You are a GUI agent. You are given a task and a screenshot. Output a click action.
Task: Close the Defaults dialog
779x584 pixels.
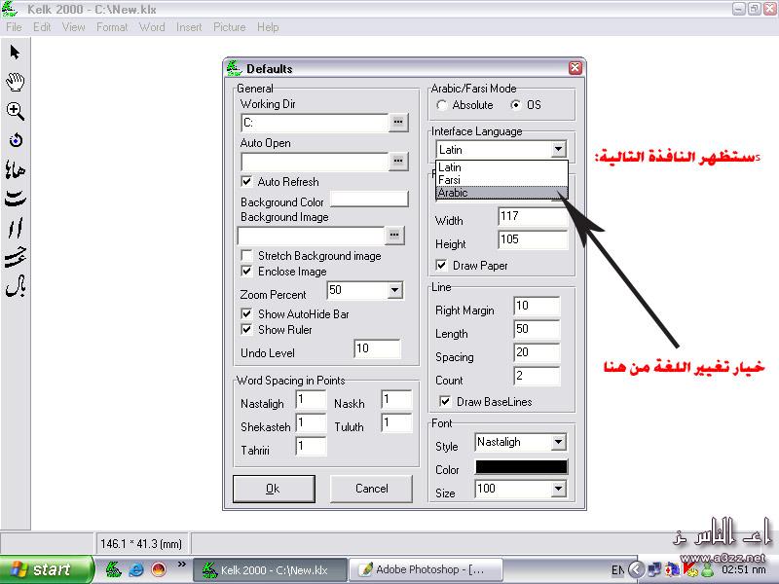click(575, 68)
